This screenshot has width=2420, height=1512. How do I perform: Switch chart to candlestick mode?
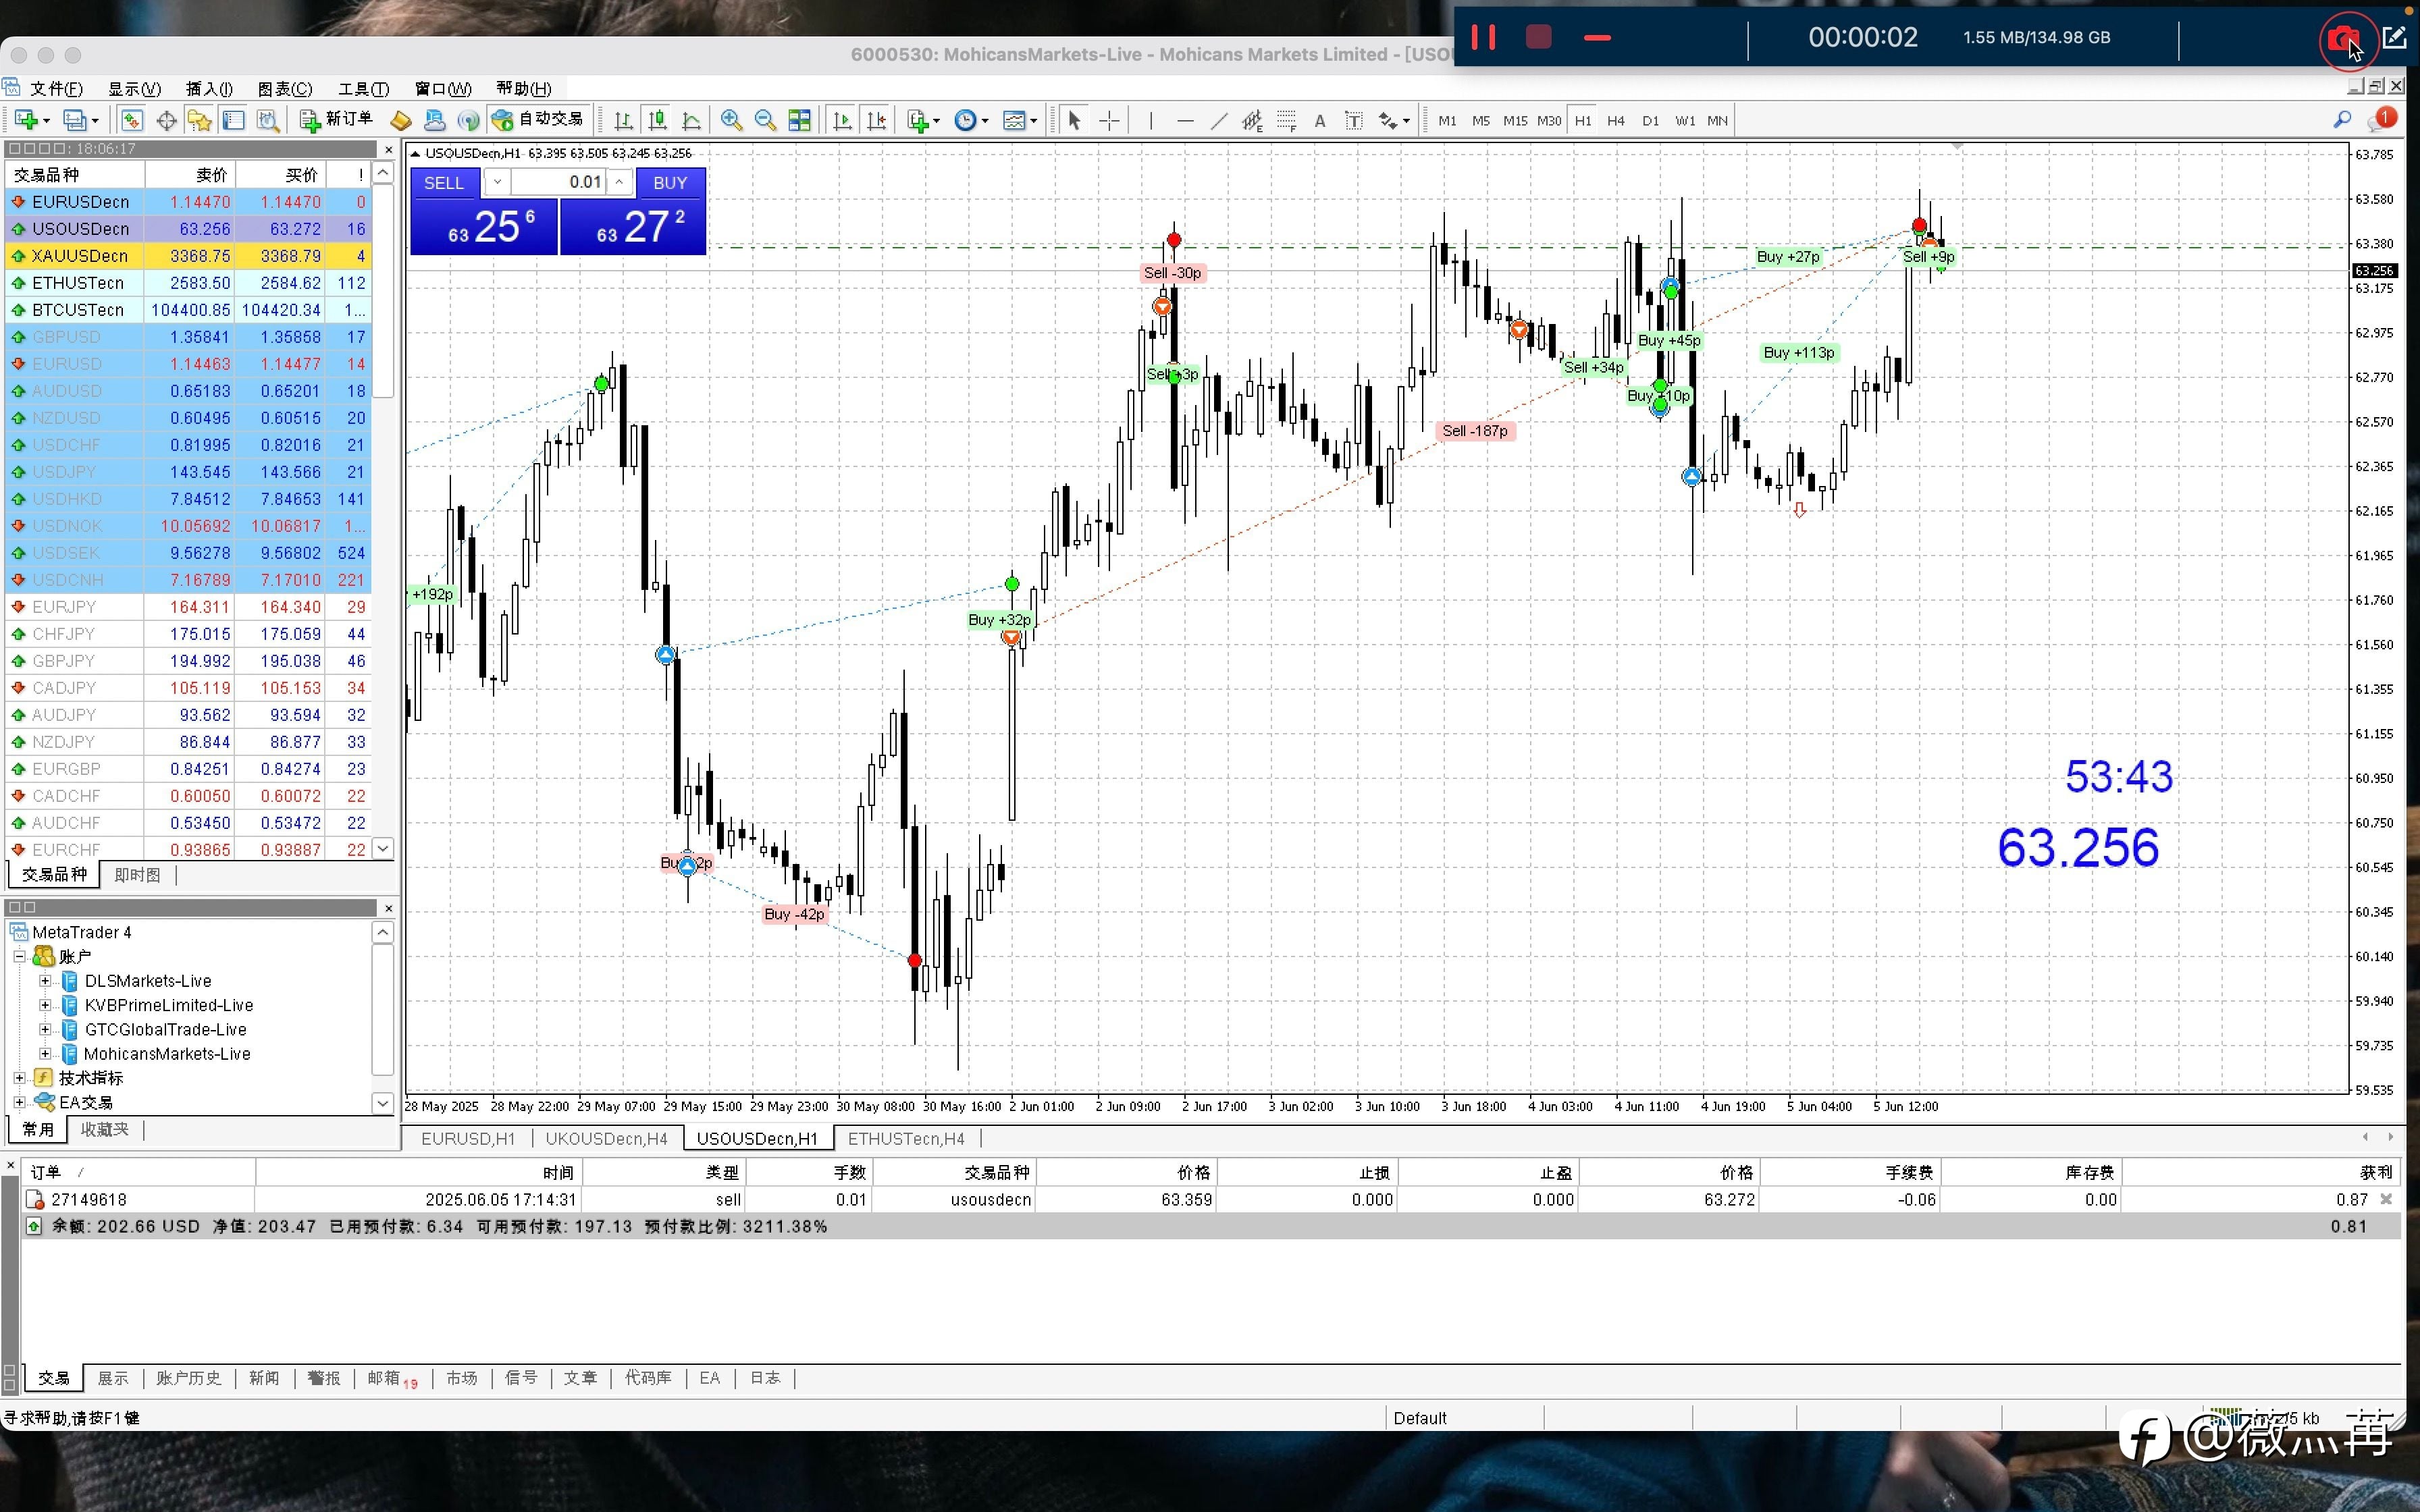click(x=657, y=120)
